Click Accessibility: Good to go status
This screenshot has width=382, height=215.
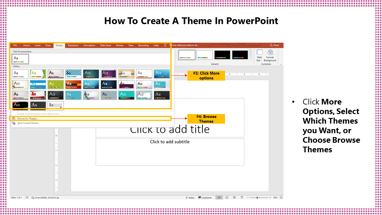tap(45, 198)
